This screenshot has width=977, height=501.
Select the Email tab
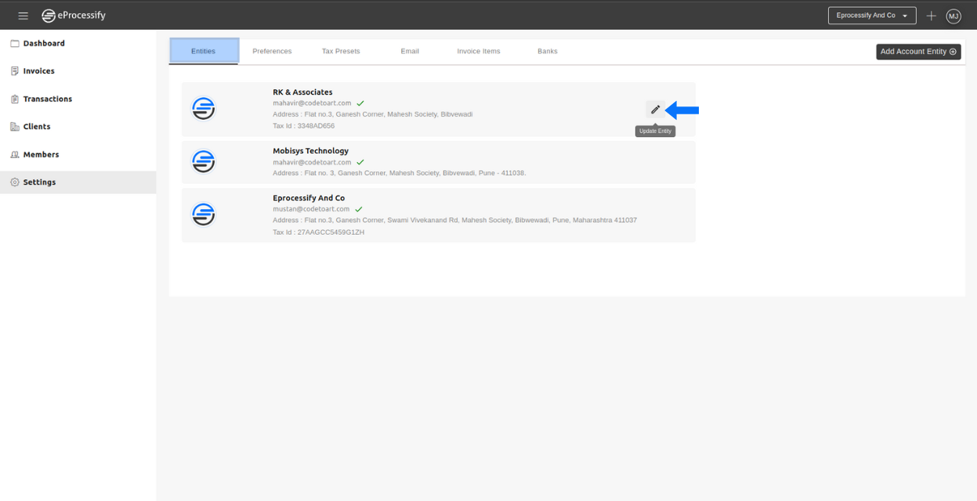(410, 51)
